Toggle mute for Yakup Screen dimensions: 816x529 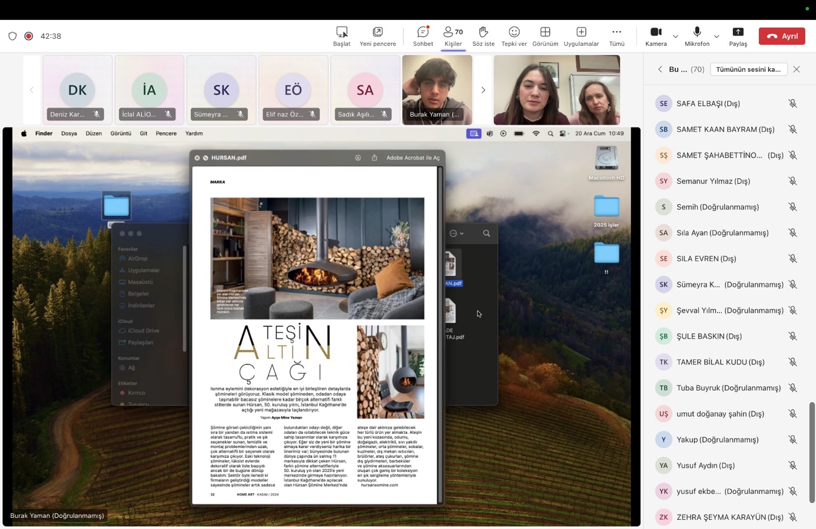point(793,440)
